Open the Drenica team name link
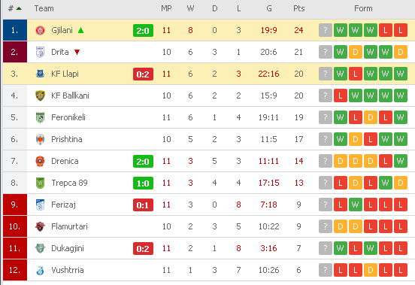Viewport: 415px width, 285px height. click(x=65, y=161)
